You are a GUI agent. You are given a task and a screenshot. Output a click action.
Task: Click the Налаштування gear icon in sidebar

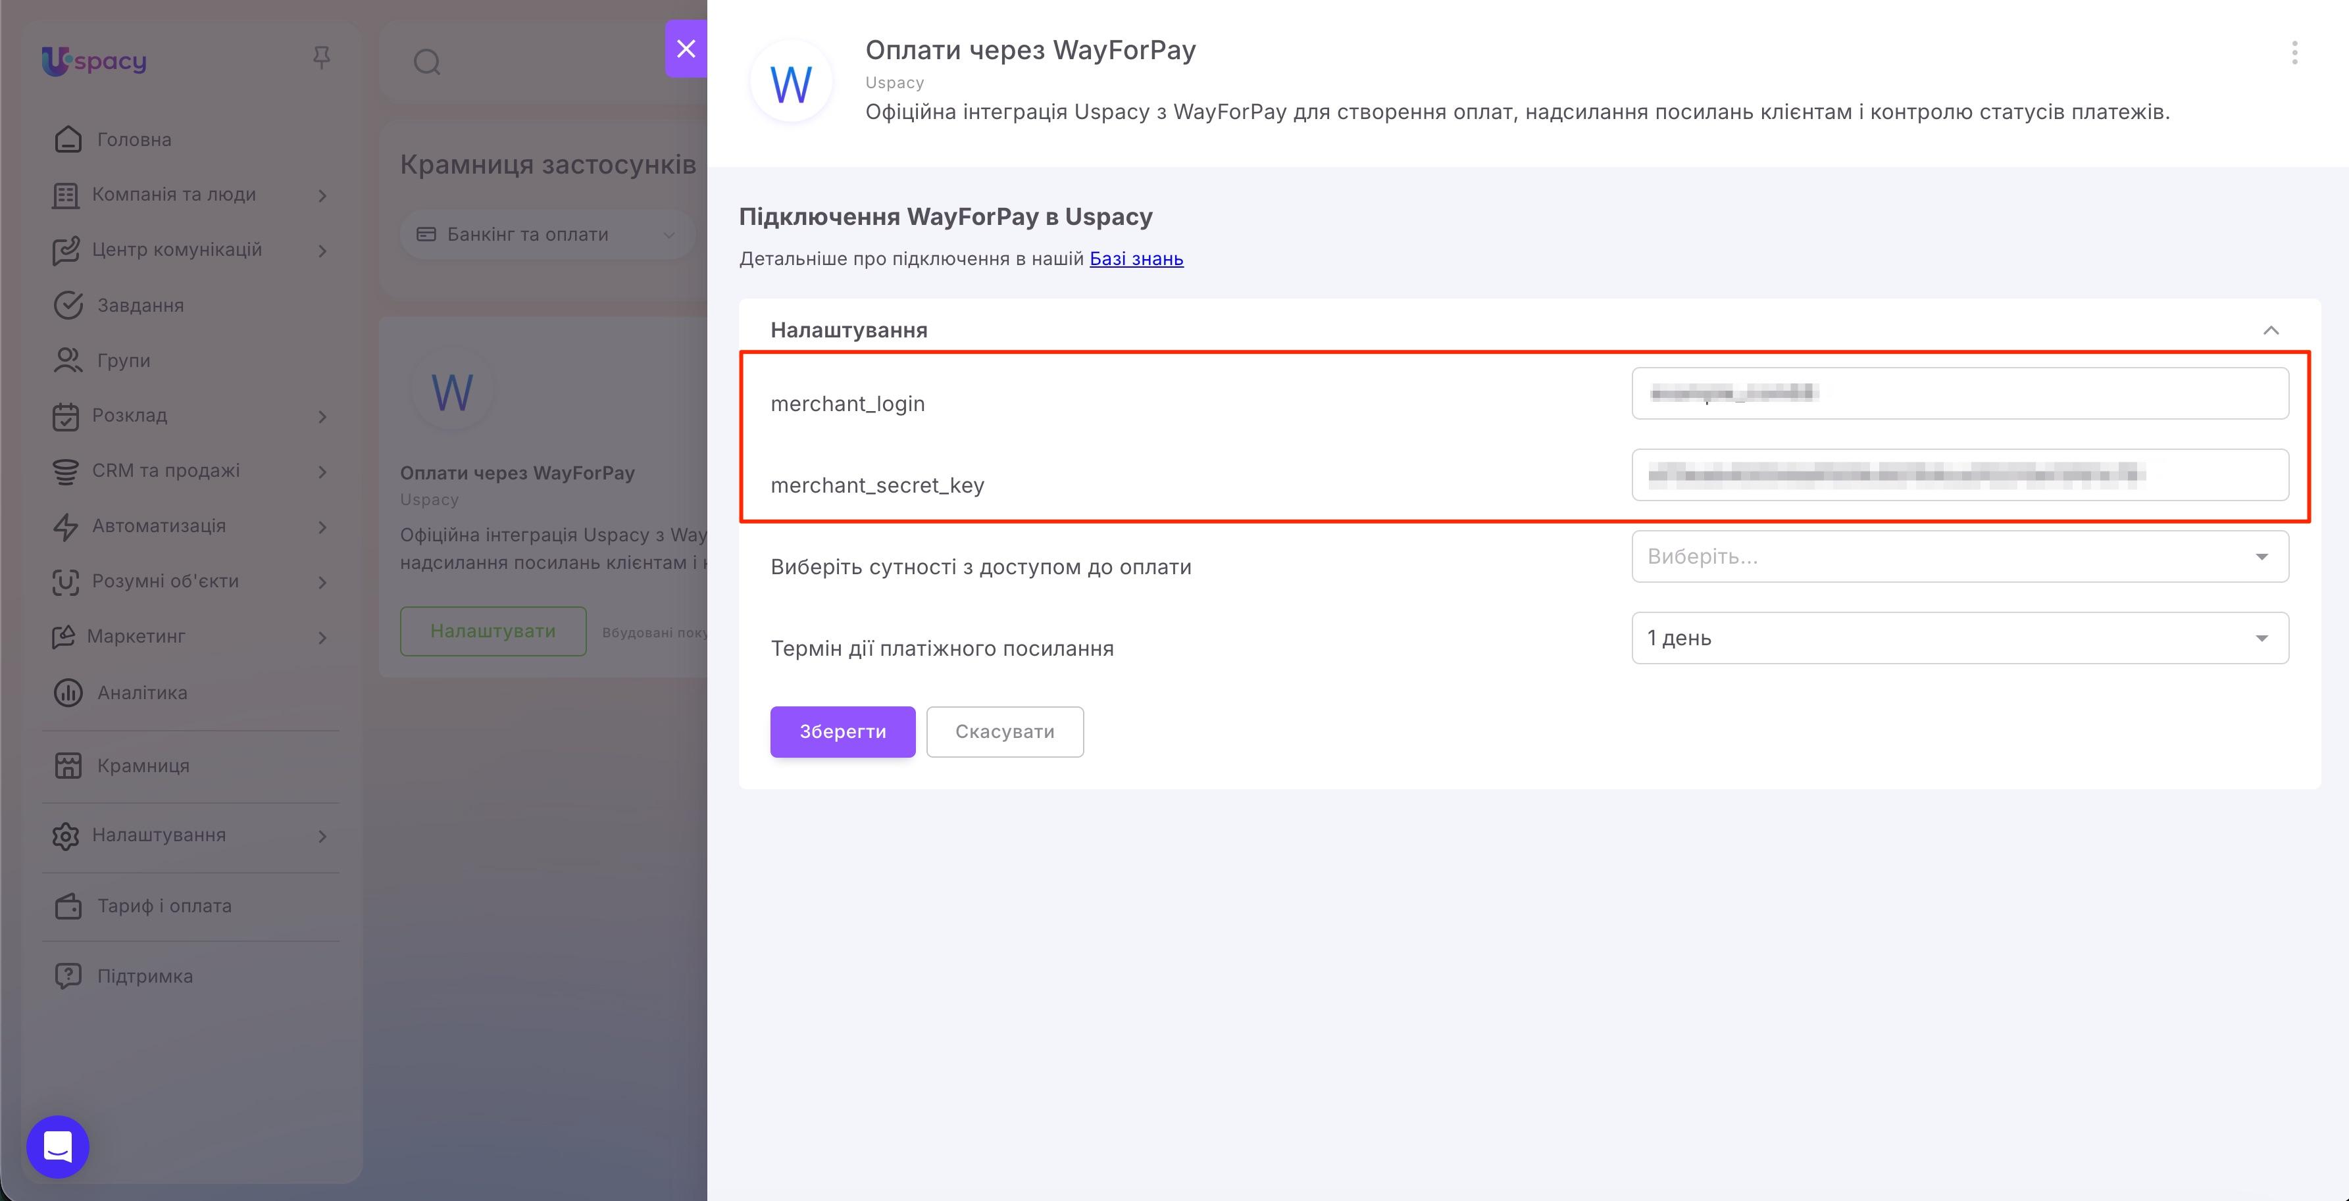(x=64, y=835)
